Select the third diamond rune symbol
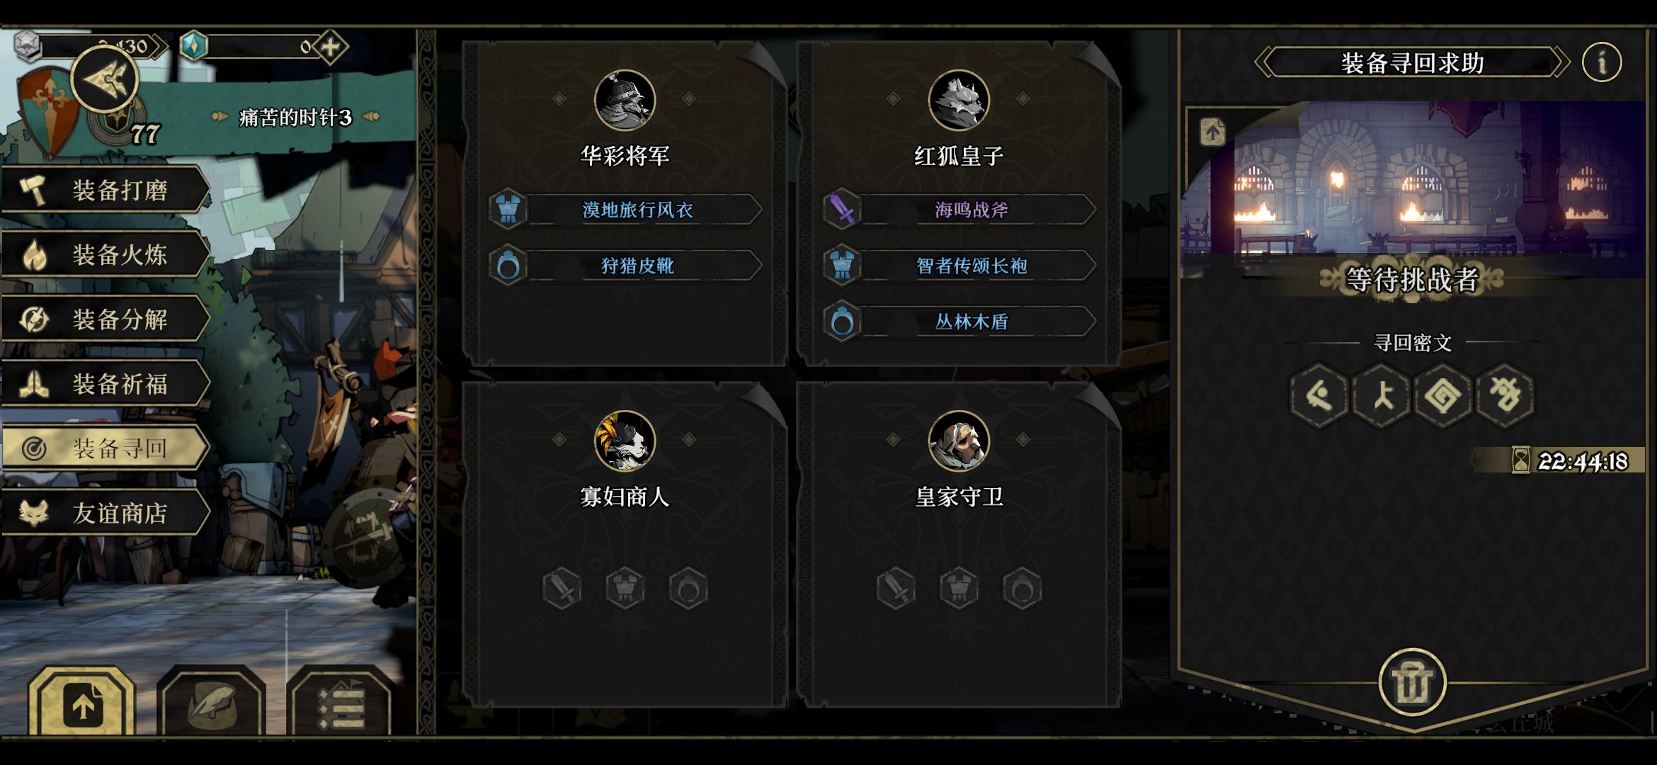Screen dimensions: 1657x765 click(x=1442, y=395)
